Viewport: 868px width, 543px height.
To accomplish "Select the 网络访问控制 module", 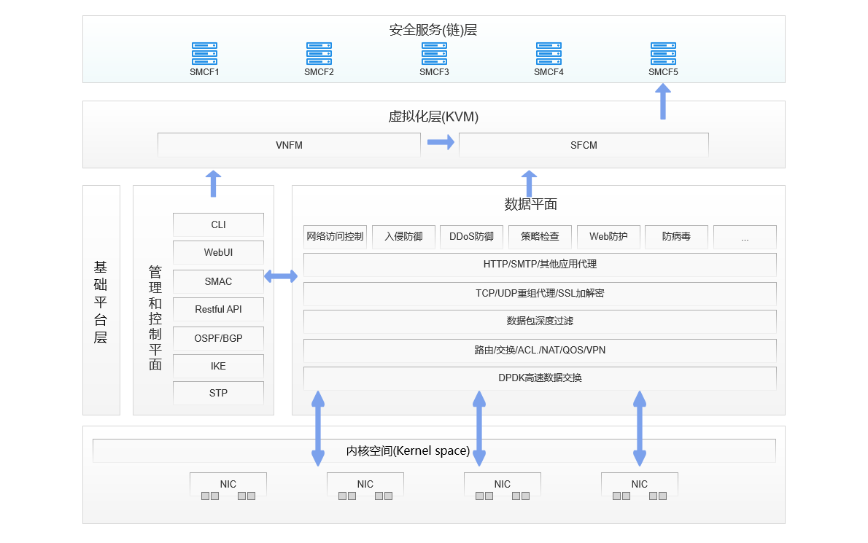I will (335, 237).
